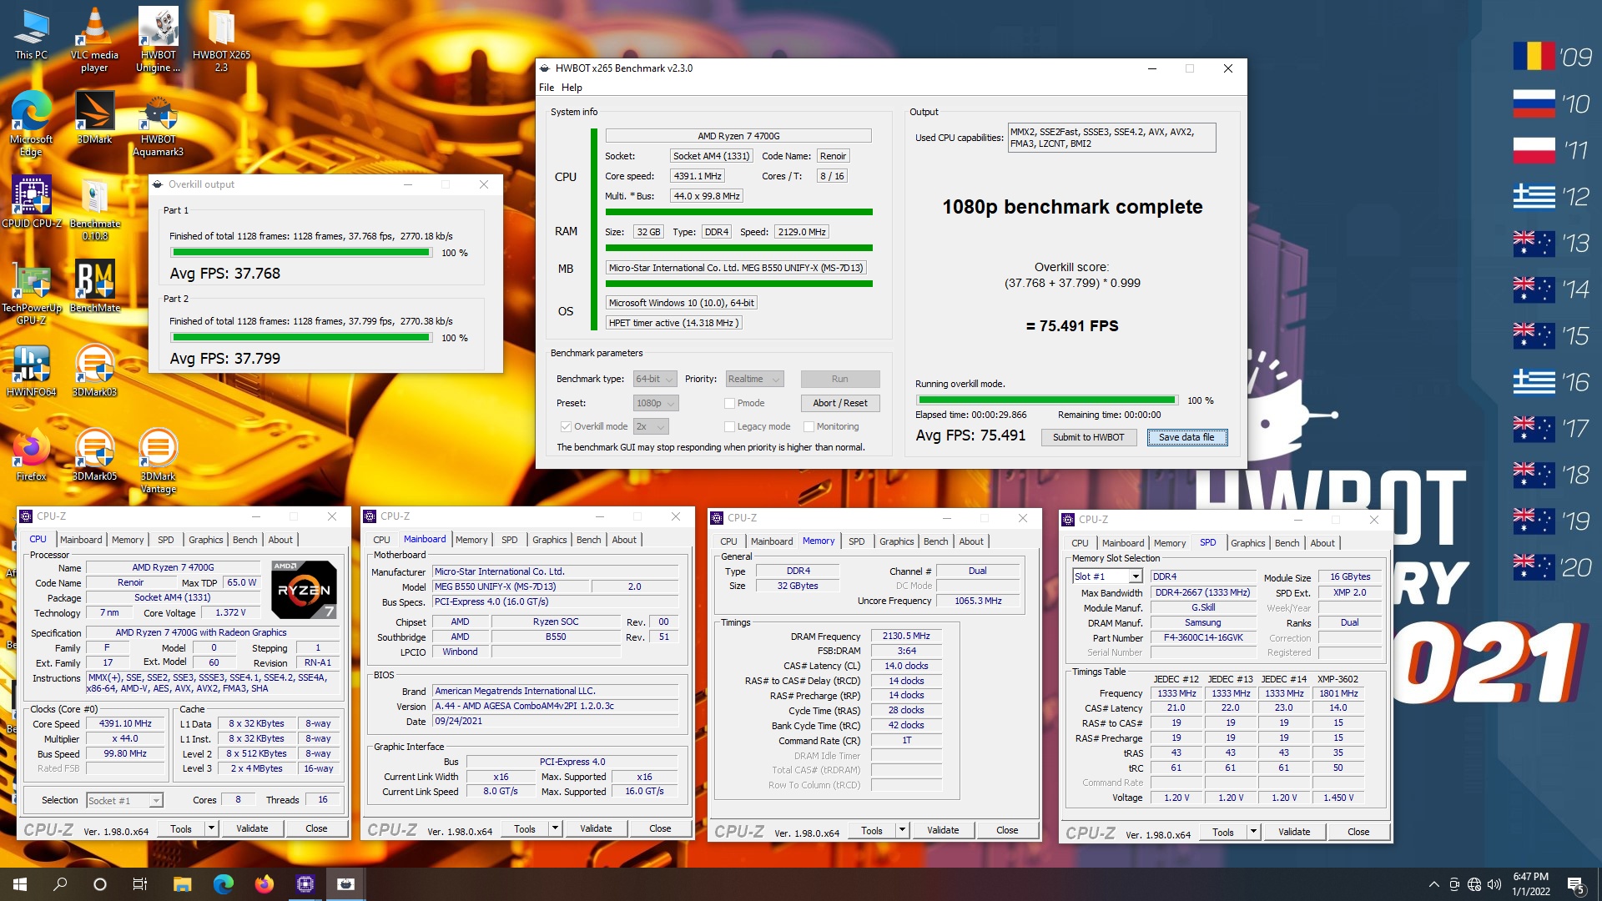
Task: Click Part 2 progress bar in Overkill output
Action: tap(301, 338)
